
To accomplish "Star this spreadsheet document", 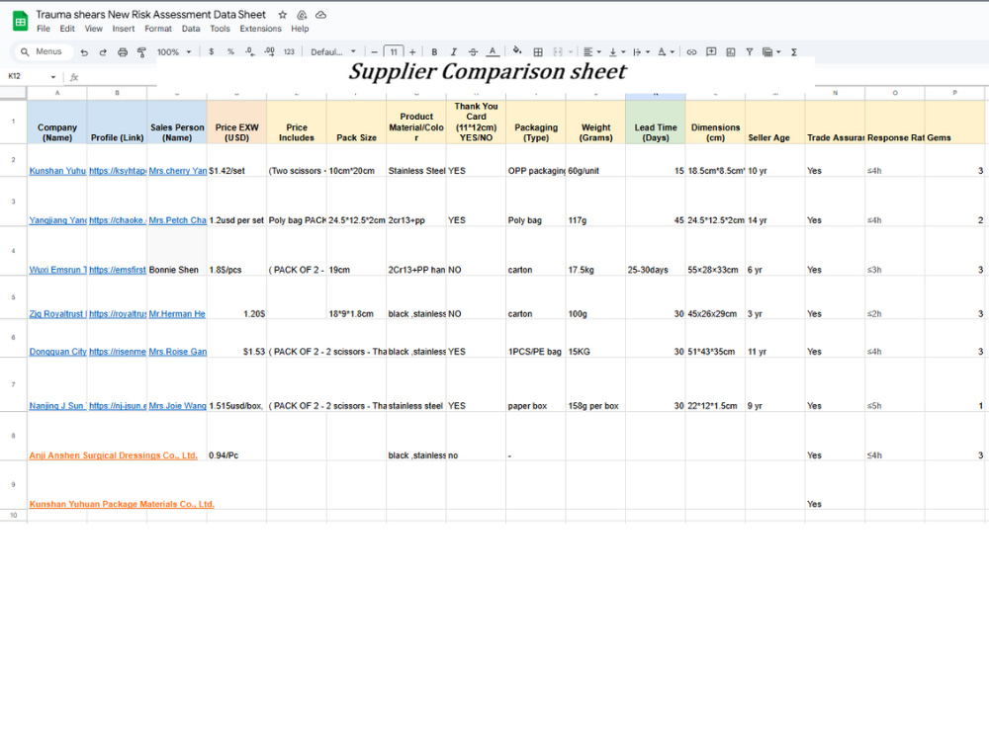I will click(x=283, y=15).
